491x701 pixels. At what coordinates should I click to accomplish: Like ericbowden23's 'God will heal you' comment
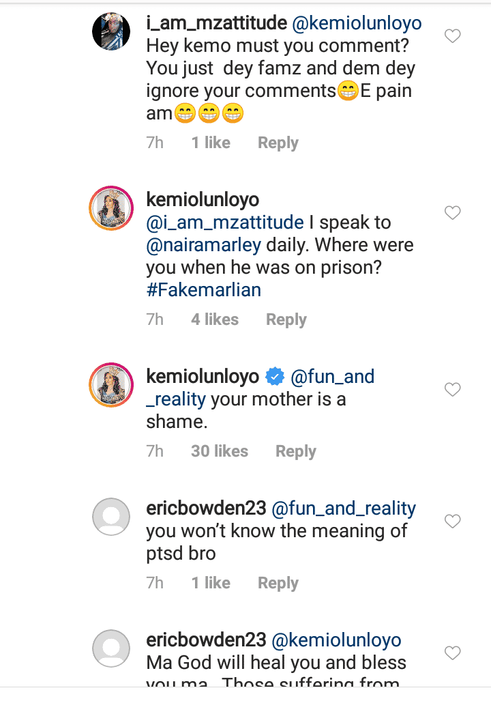[x=453, y=653]
